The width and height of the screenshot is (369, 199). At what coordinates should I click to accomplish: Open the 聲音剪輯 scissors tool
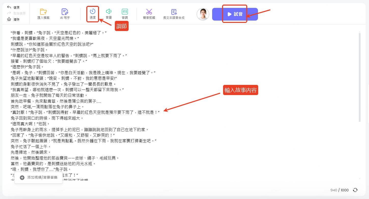[149, 14]
